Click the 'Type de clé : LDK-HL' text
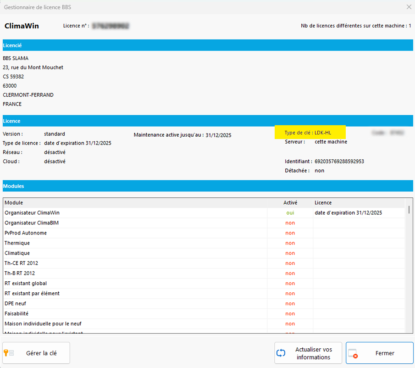Image resolution: width=415 pixels, height=368 pixels. [x=308, y=133]
